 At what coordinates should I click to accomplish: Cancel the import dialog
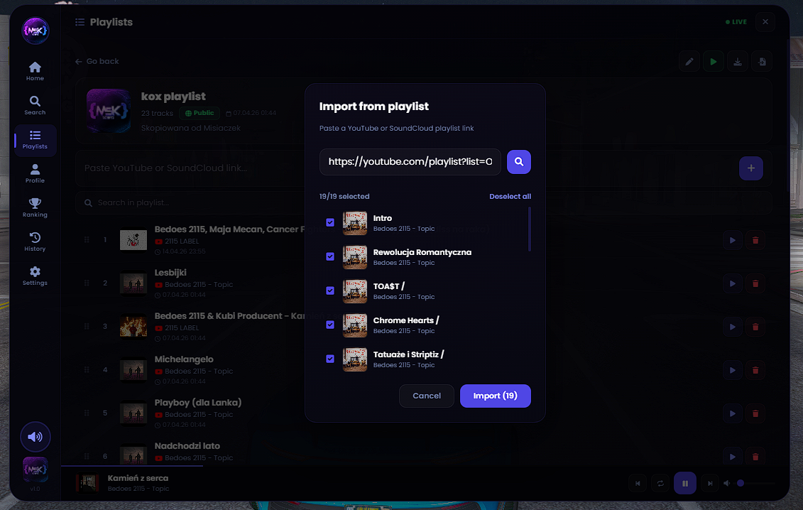point(427,396)
